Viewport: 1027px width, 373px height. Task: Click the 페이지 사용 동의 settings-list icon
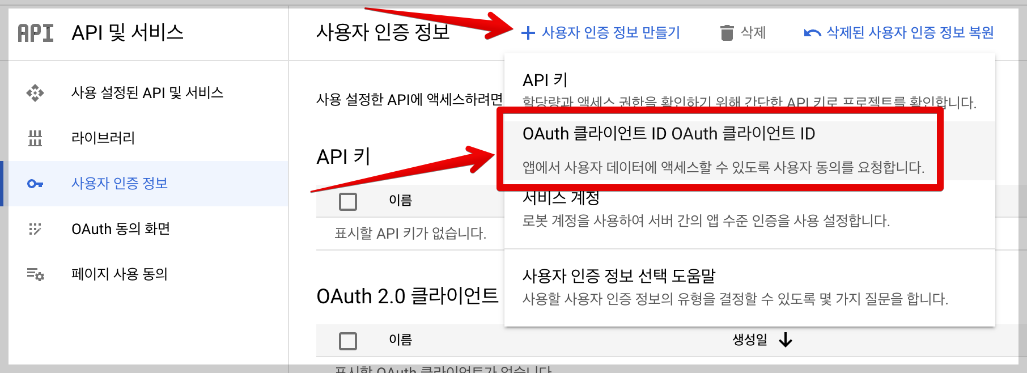tap(35, 274)
